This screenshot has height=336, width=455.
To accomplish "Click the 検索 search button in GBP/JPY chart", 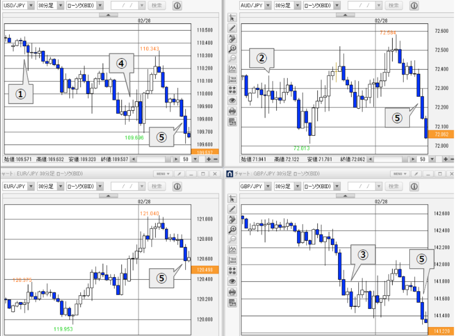I will point(393,186).
